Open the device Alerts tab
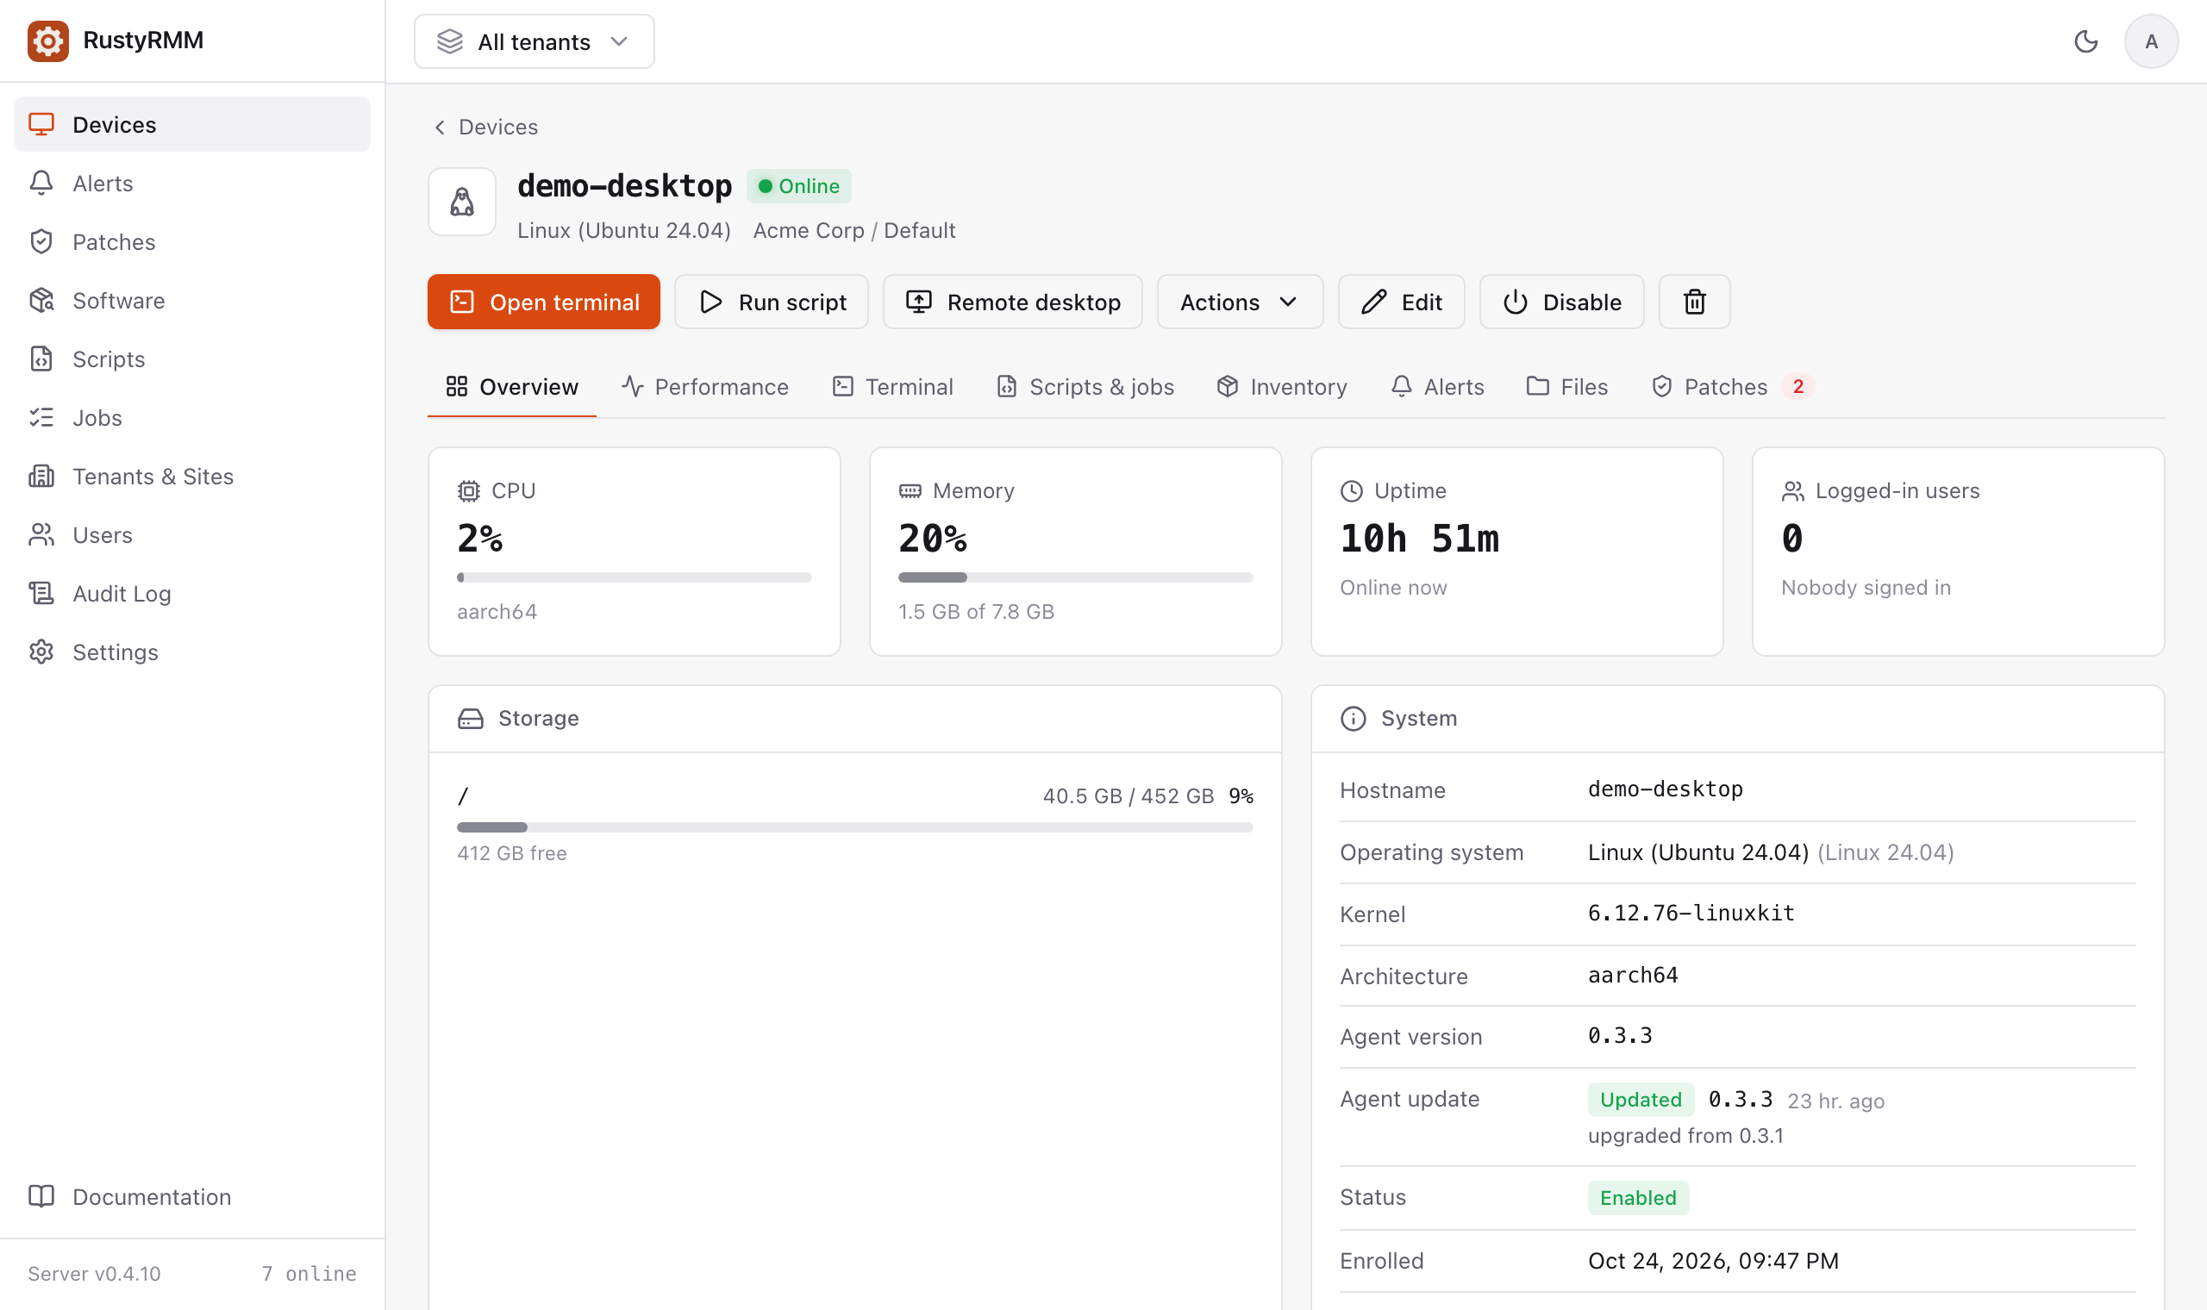The height and width of the screenshot is (1310, 2207). (x=1437, y=387)
